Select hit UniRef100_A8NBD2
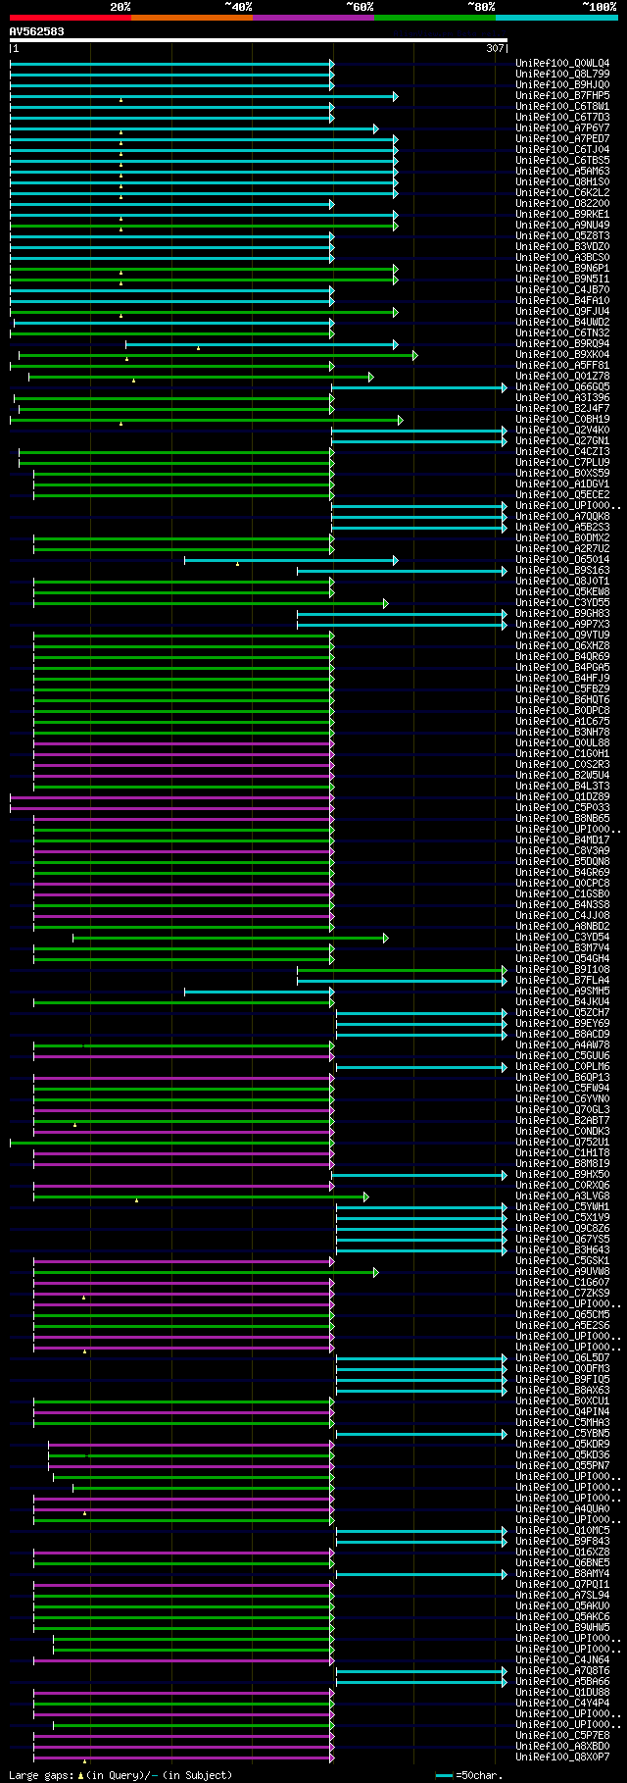The image size is (627, 1783). tap(562, 927)
